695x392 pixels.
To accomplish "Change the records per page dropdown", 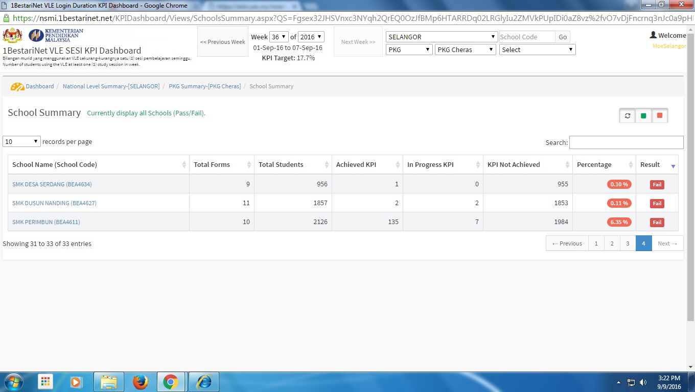I will click(21, 141).
